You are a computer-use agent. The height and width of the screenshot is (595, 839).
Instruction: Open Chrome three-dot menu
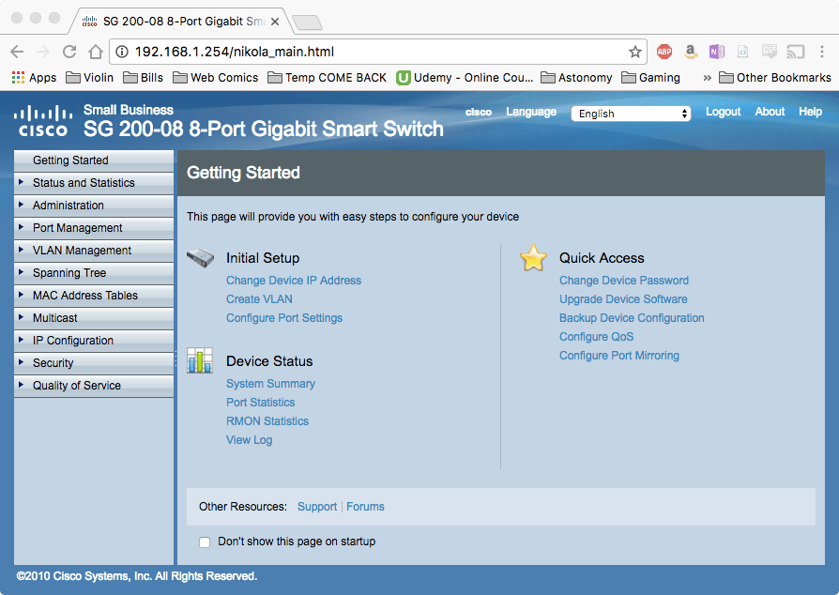(822, 52)
